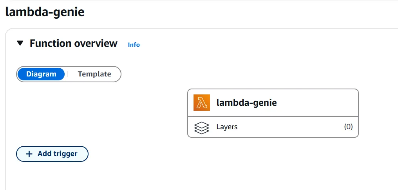Open the Info link beside Function overview

134,45
